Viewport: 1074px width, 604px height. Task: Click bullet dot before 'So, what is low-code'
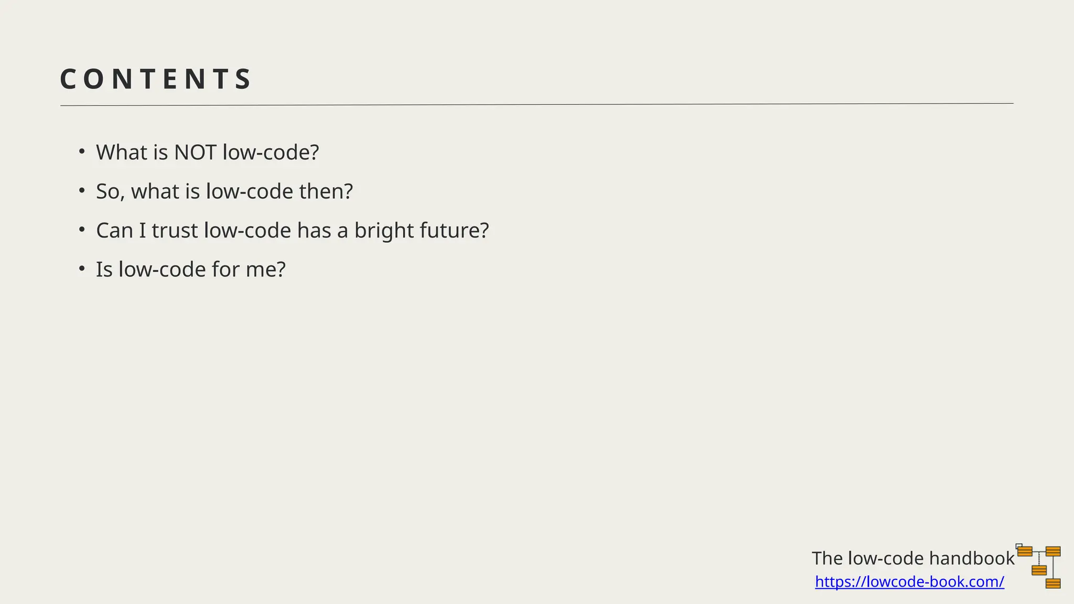82,191
